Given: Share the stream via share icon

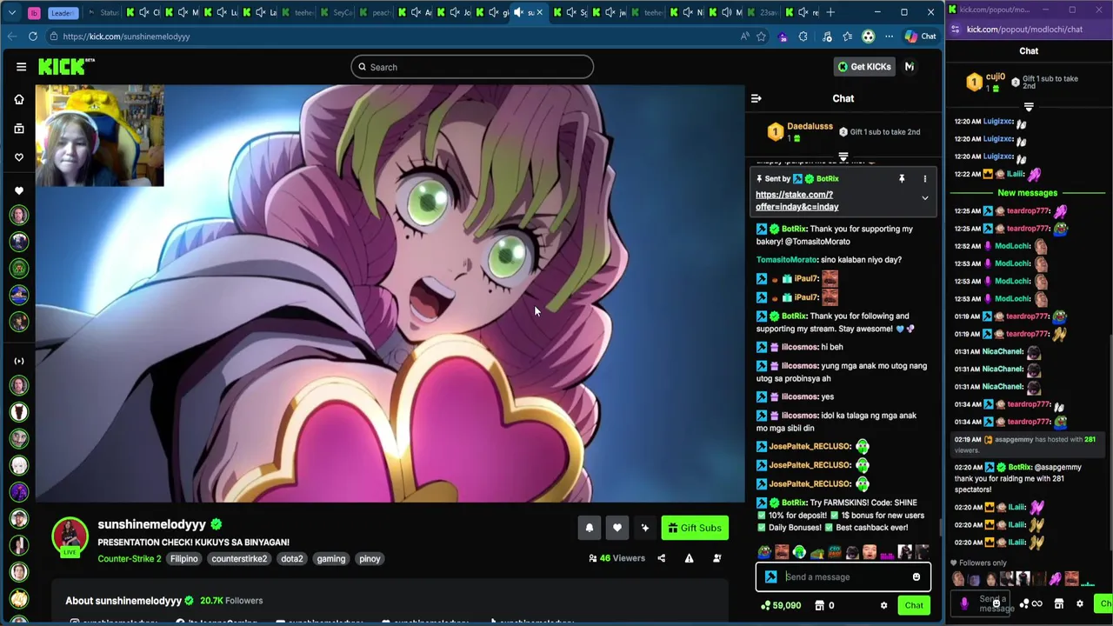Looking at the screenshot, I should (661, 558).
